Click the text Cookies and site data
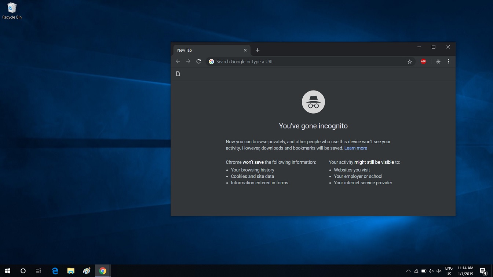This screenshot has width=493, height=277. coord(252,176)
